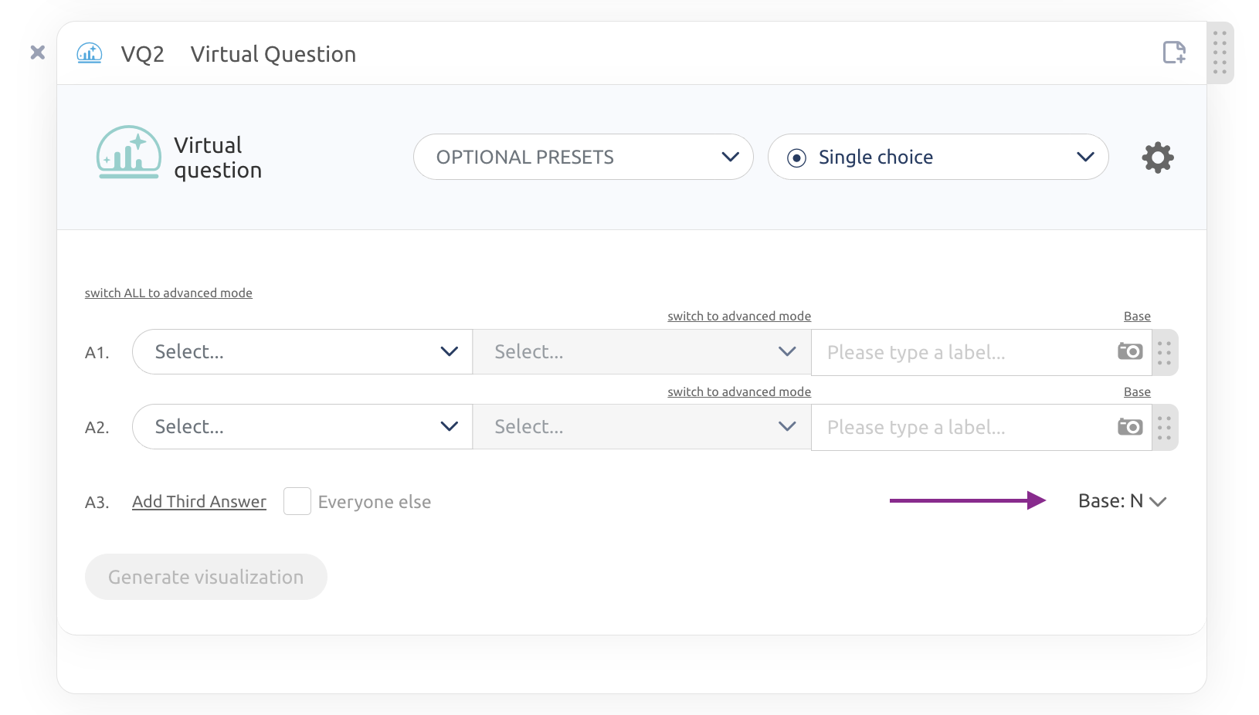Click the add page icon in header

1174,53
